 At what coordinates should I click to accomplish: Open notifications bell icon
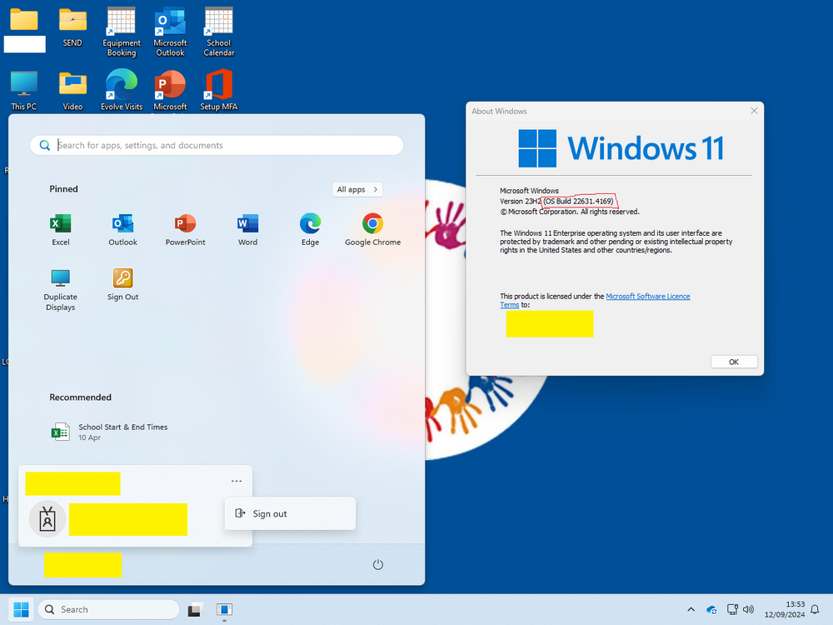815,610
